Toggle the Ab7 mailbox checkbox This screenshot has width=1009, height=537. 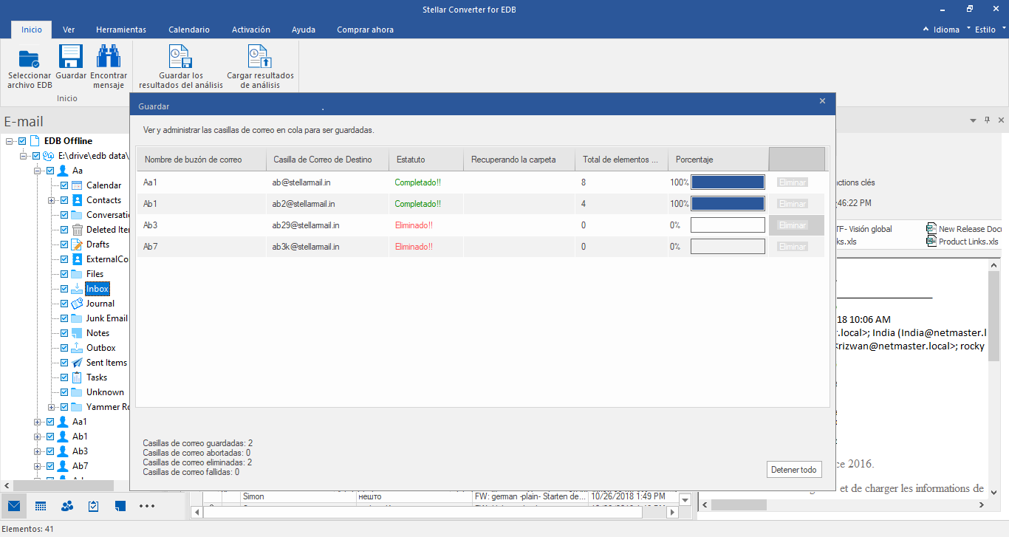(50, 466)
